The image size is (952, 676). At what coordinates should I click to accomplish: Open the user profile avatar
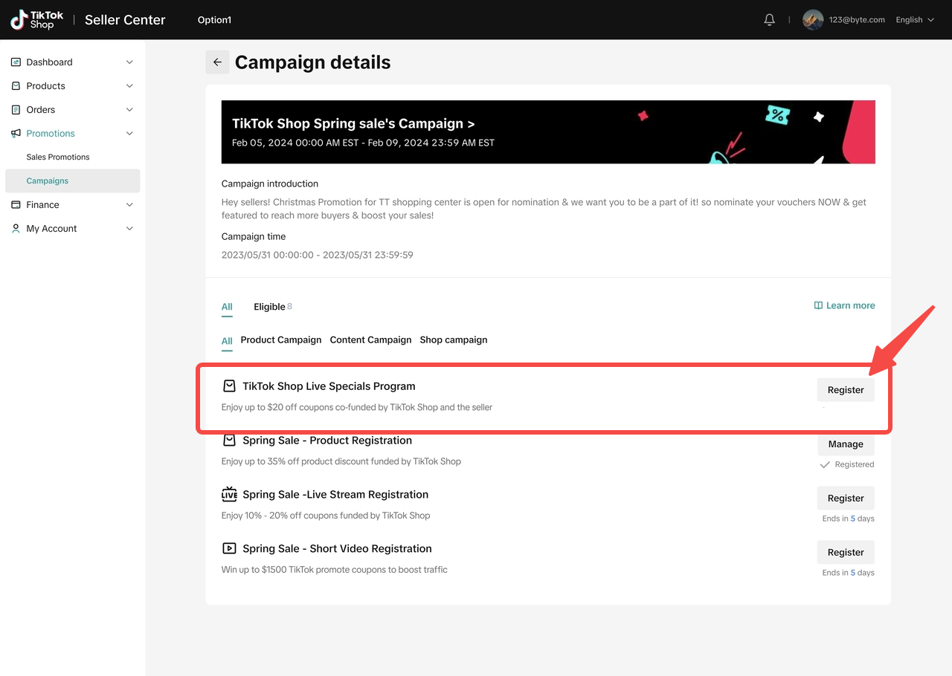(x=812, y=20)
